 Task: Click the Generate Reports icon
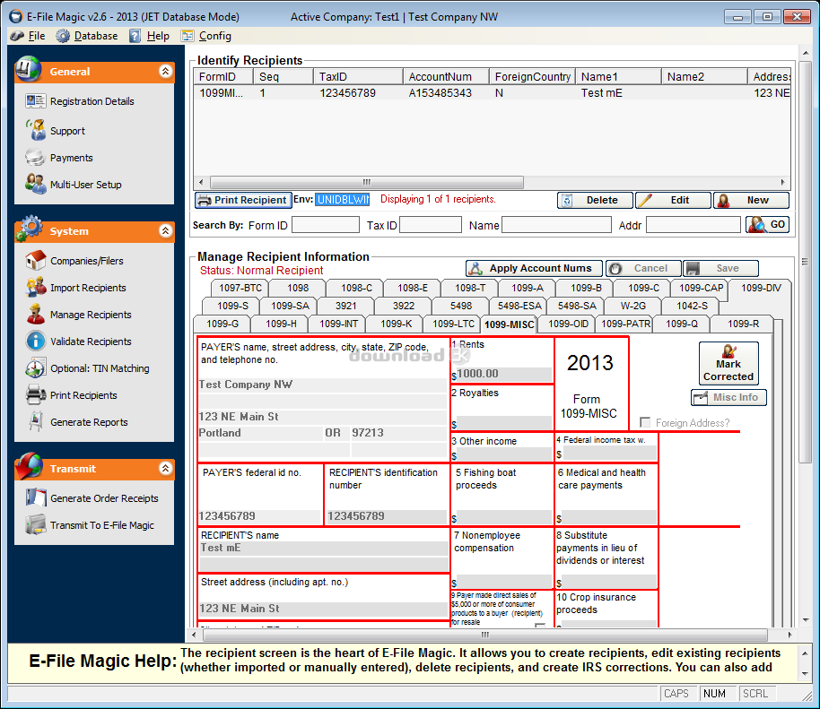point(36,422)
